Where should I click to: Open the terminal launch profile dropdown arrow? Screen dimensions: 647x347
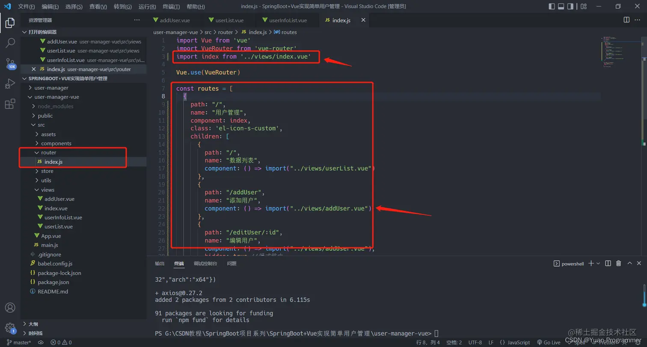click(x=598, y=264)
